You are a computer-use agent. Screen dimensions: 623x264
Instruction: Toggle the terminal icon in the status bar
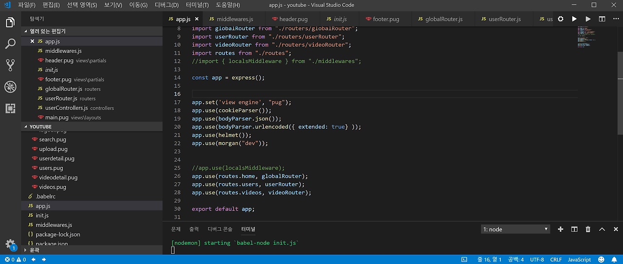(x=464, y=260)
